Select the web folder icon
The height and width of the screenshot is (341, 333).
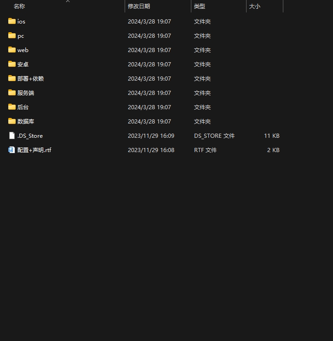coord(11,50)
